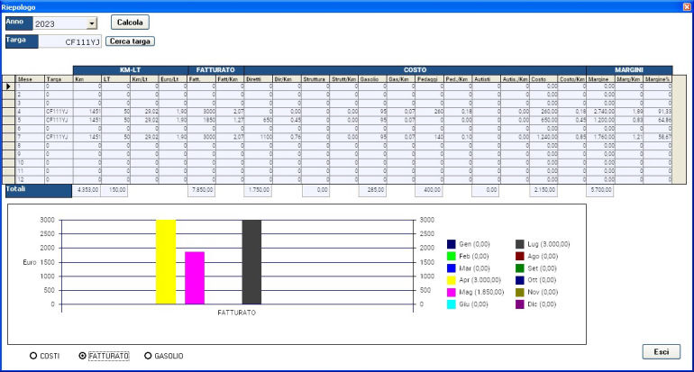Click the total margine field 5.700,00
The height and width of the screenshot is (372, 694).
point(600,190)
